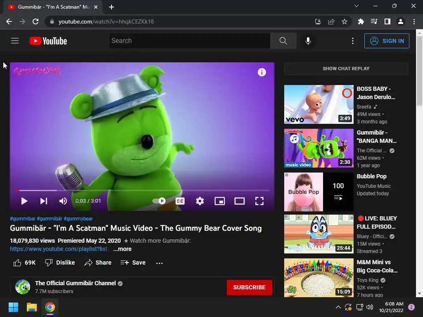The image size is (423, 317).
Task: Select the Gummibär Scatman tab
Action: [53, 7]
